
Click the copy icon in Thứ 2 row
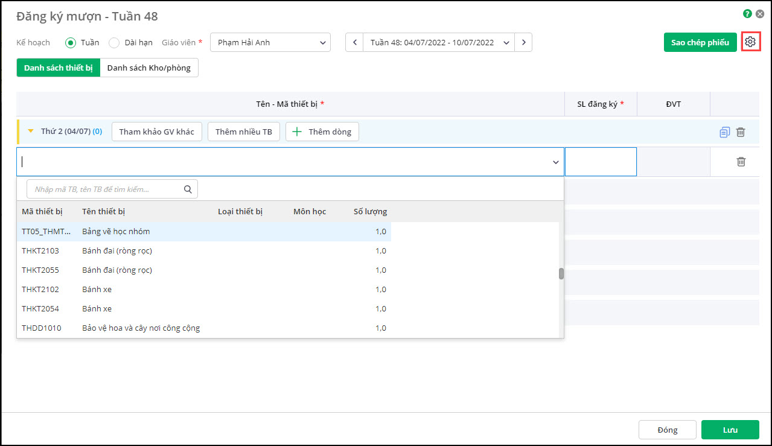(x=724, y=132)
